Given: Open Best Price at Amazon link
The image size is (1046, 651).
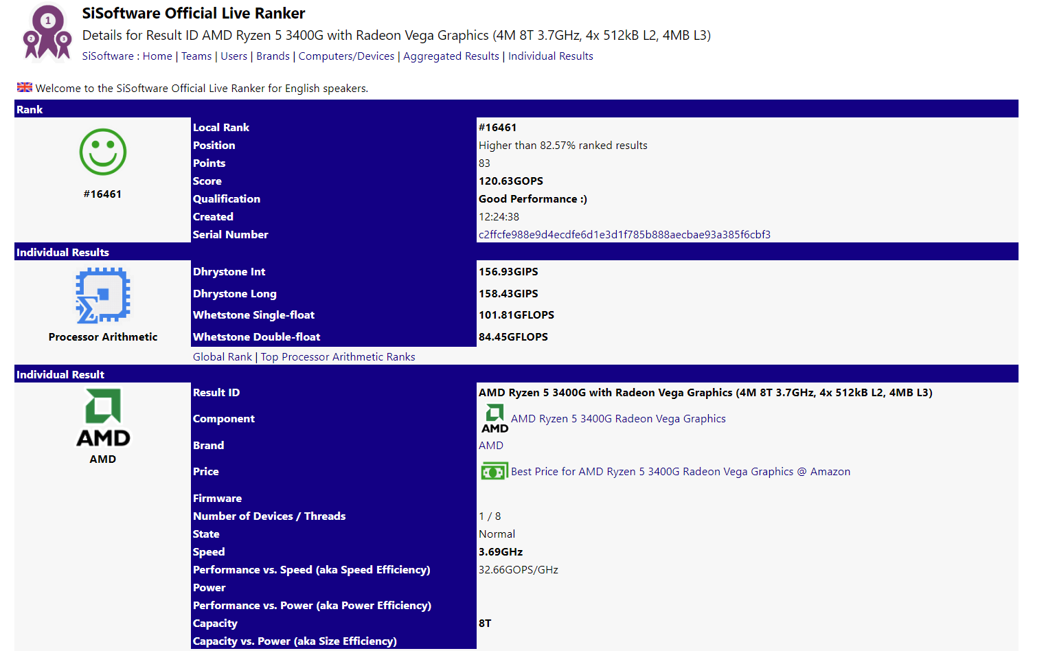Looking at the screenshot, I should 680,472.
